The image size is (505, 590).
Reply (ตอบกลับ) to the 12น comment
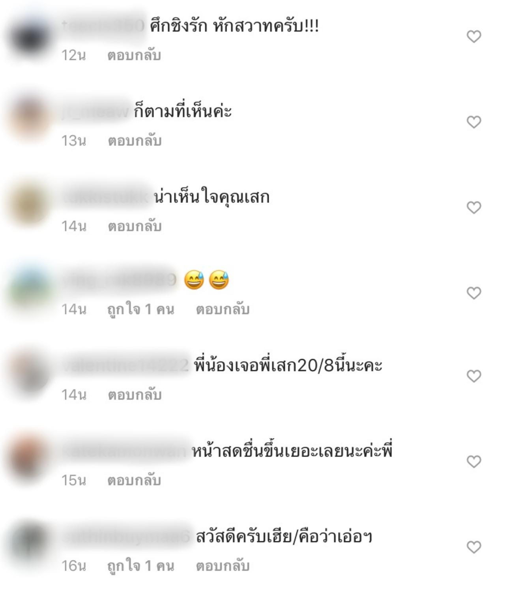pos(134,55)
